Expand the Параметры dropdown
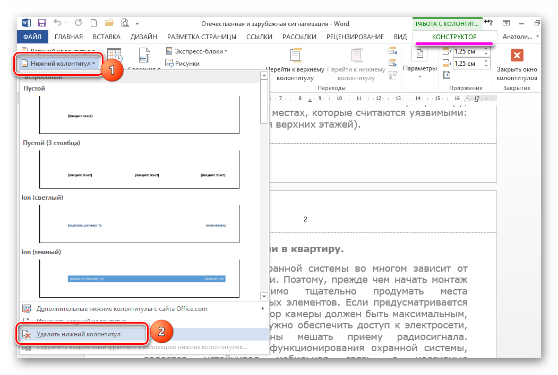Image resolution: width=558 pixels, height=375 pixels. 419,69
